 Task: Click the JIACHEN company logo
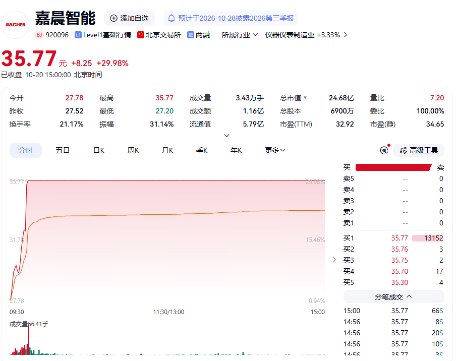[15, 25]
